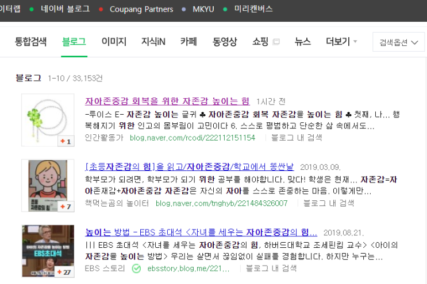Click the 2019.03.09. date
Screen dimensions: 427x284
320,167
